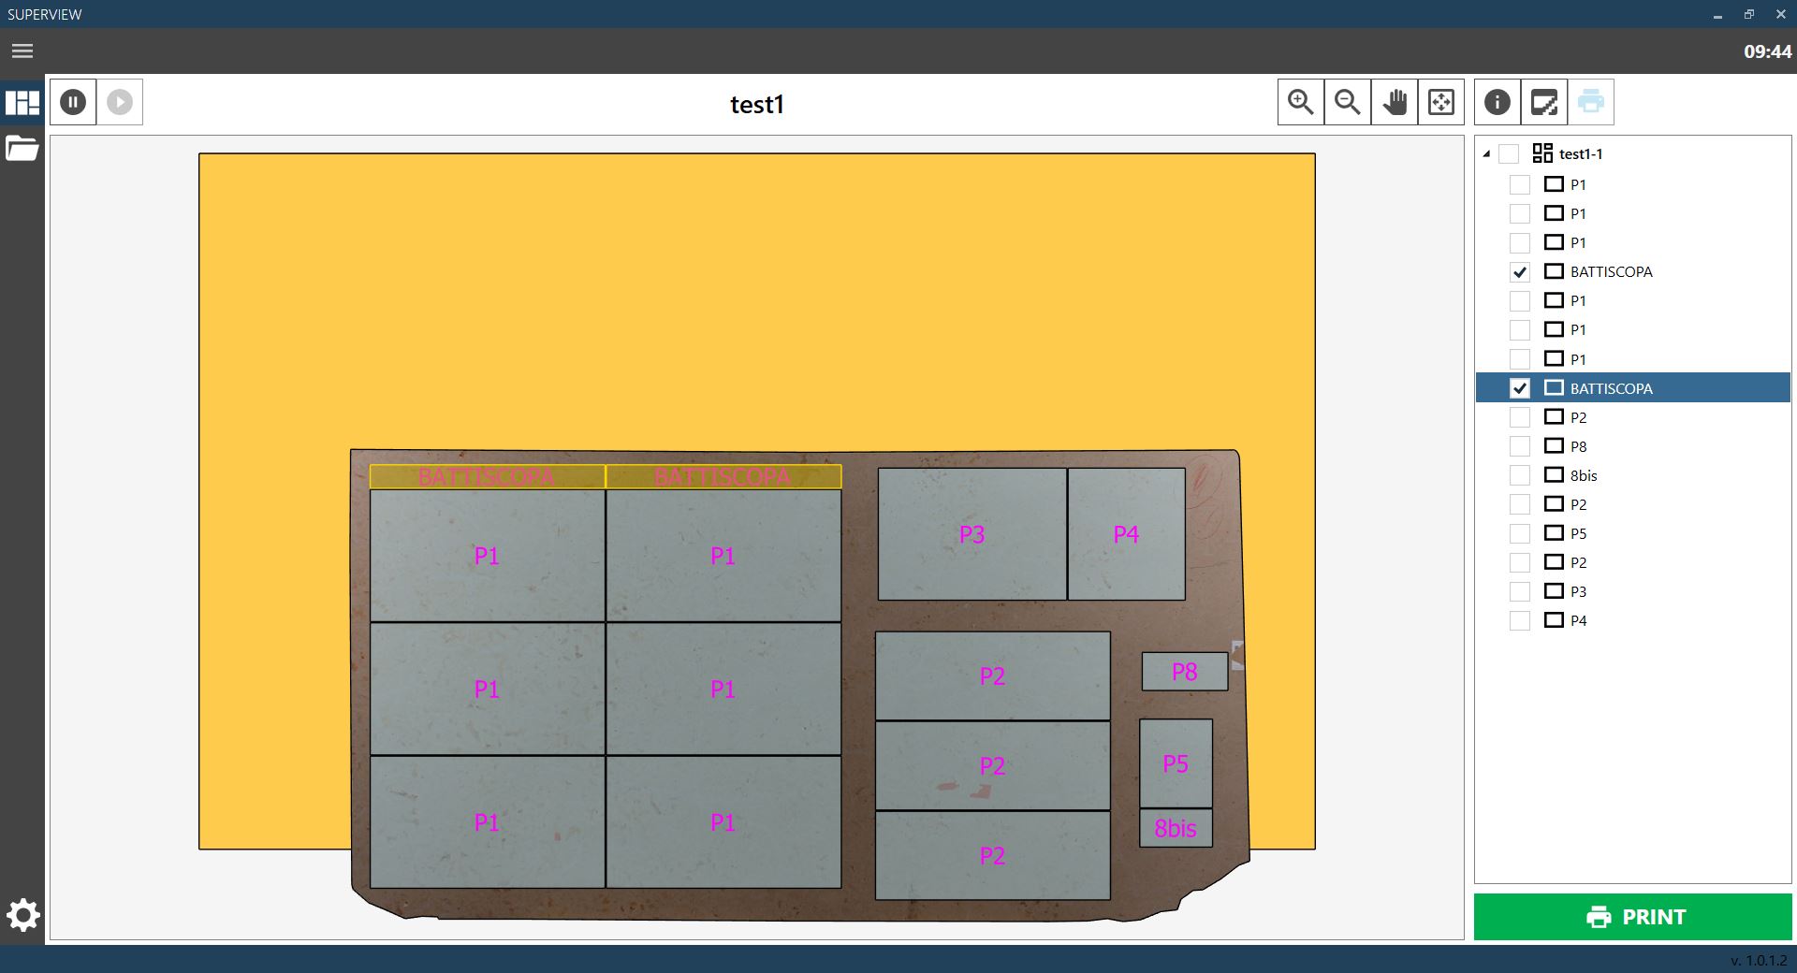Screen dimensions: 1797x973
Task: Select the P4 piece on the slab
Action: (x=1127, y=534)
